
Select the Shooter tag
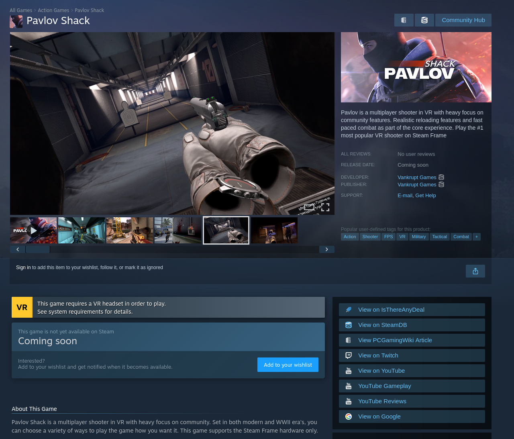click(x=370, y=237)
